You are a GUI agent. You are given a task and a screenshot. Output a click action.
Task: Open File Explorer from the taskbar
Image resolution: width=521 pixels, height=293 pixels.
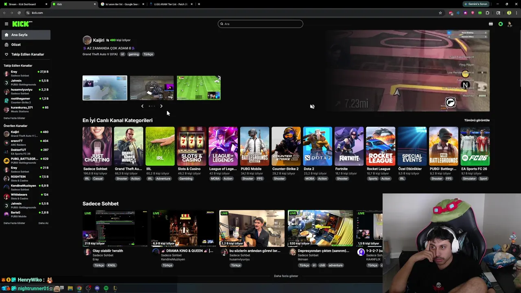[70, 288]
